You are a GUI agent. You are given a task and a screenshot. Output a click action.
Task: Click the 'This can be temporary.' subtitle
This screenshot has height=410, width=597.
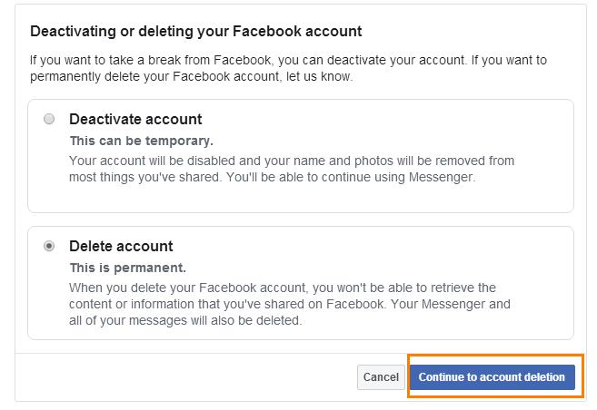[141, 141]
